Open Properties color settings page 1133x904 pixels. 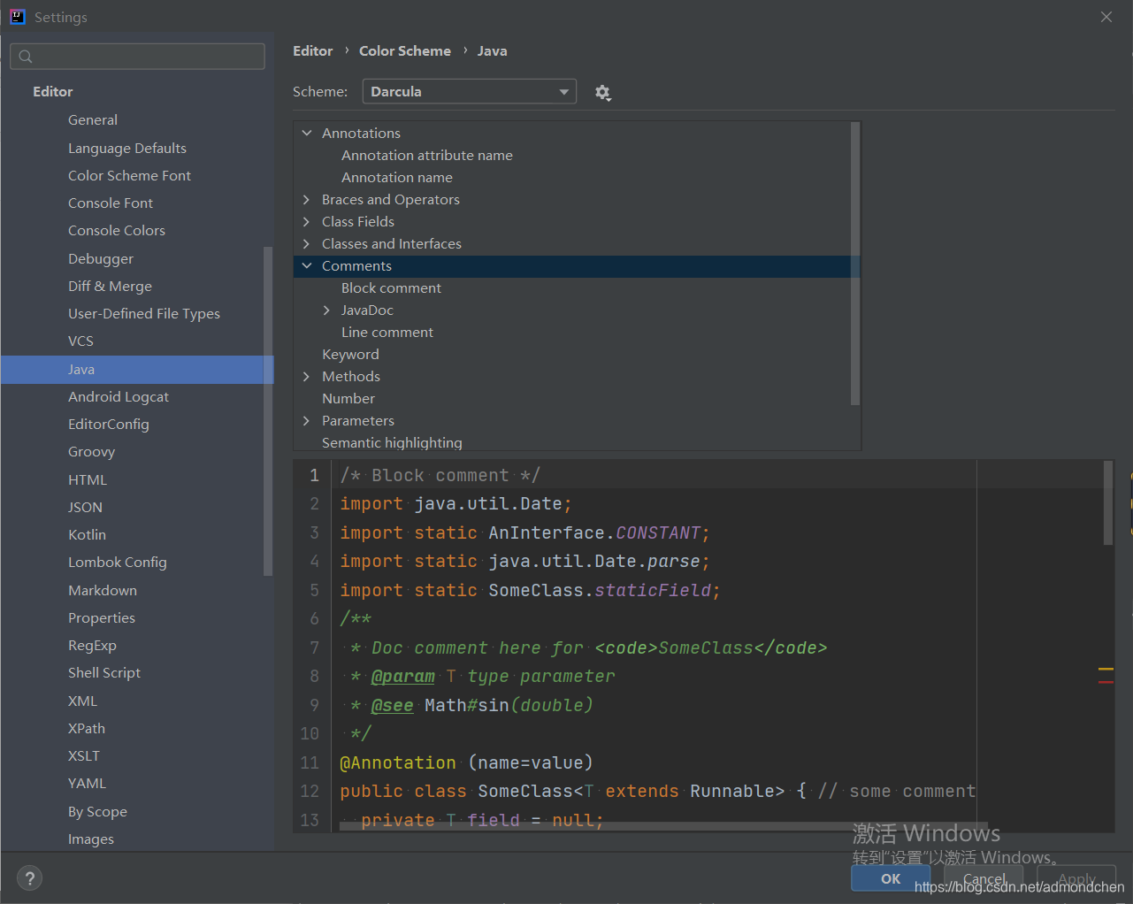102,617
